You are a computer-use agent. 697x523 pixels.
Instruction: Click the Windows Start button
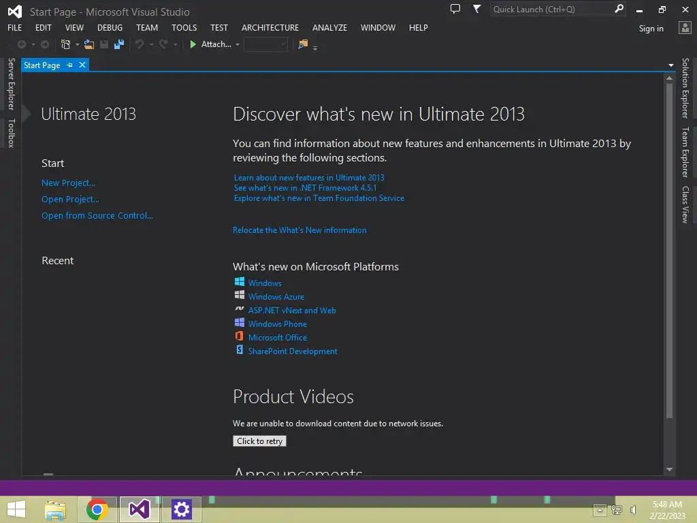(16, 509)
